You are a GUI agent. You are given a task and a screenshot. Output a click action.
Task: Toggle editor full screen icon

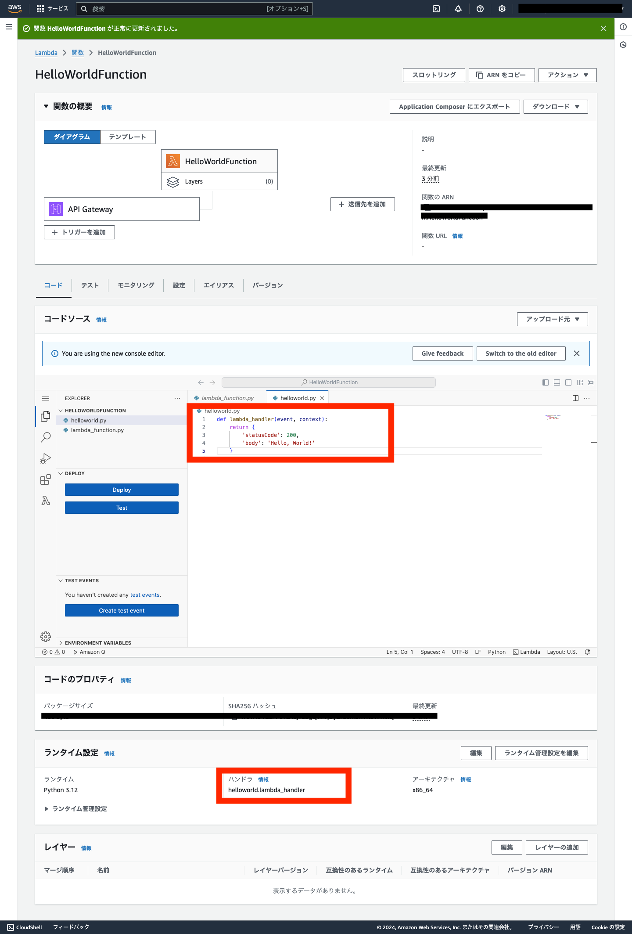click(591, 382)
